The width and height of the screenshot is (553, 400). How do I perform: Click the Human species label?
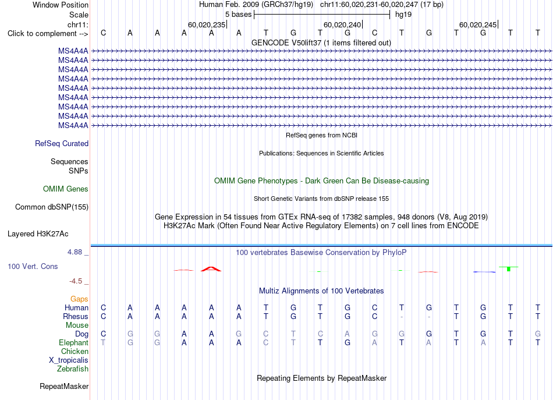[76, 307]
